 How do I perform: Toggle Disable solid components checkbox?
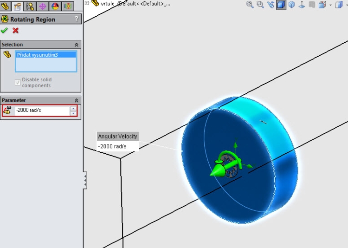[18, 83]
